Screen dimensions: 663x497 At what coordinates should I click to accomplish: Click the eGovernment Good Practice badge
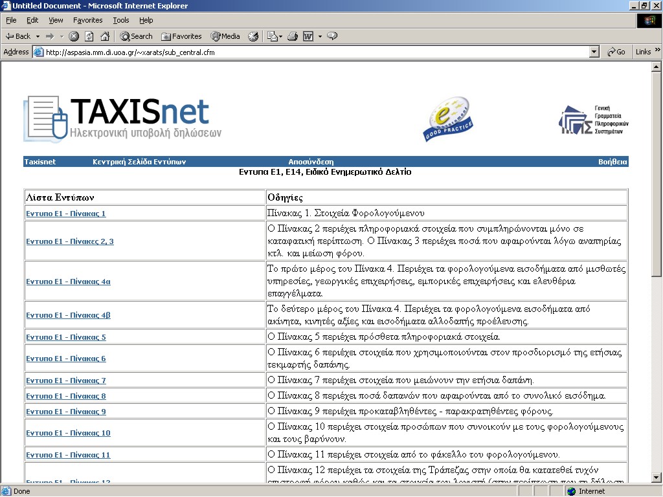(x=448, y=119)
